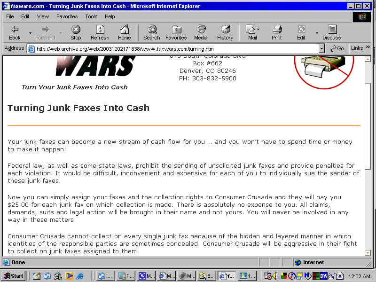Screen dimensions: 376x282
Task: Click the Done status text
Action: (x=18, y=262)
